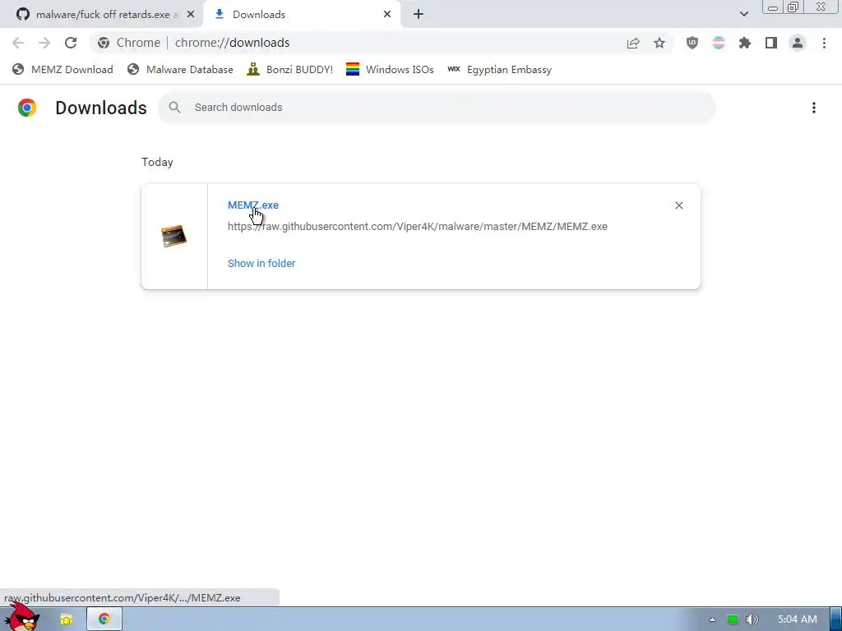
Task: Close the GitHub malware tab
Action: [191, 15]
